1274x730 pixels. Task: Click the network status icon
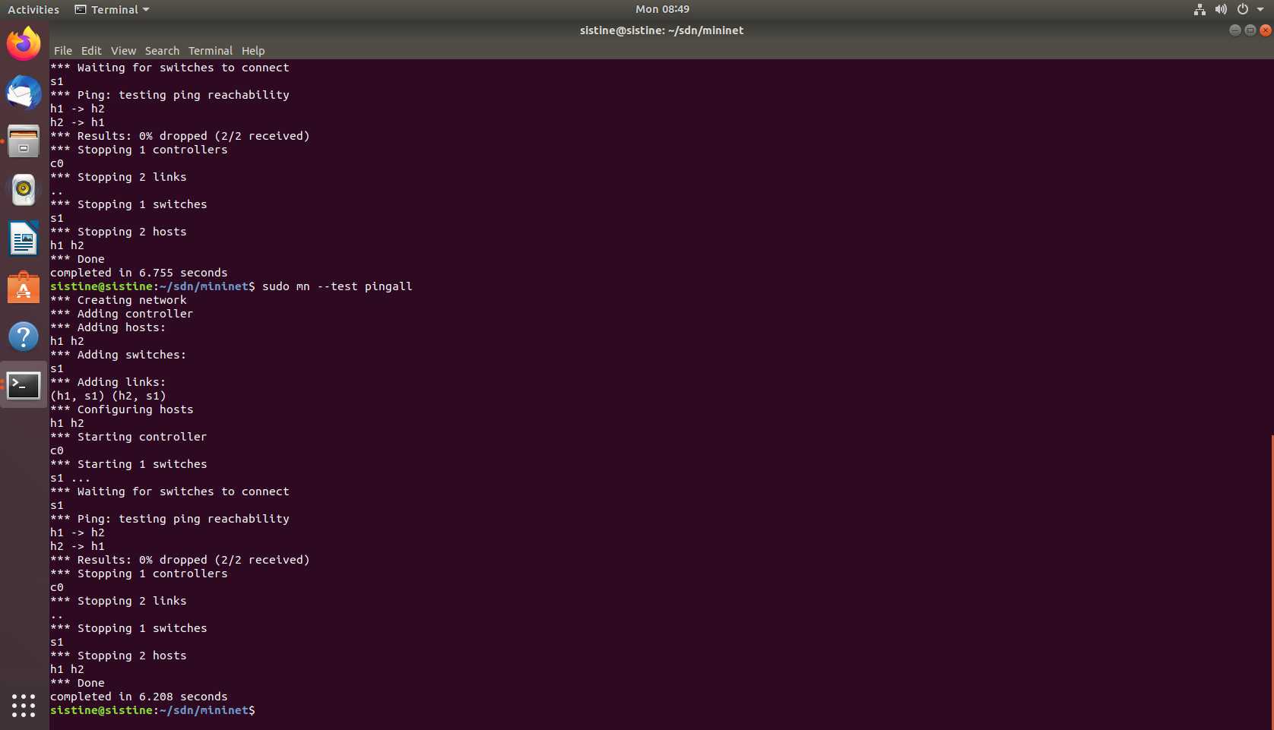coord(1200,9)
